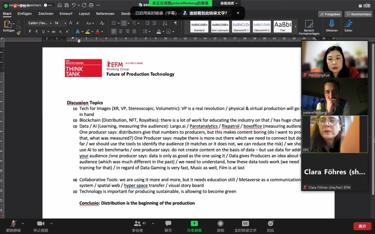Screen dimensions: 375x234
Task: Align text right
Action: (x=127, y=31)
